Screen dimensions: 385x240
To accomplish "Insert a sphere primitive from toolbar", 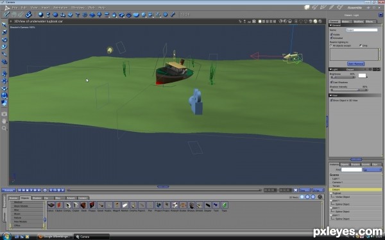I will [x=41, y=15].
